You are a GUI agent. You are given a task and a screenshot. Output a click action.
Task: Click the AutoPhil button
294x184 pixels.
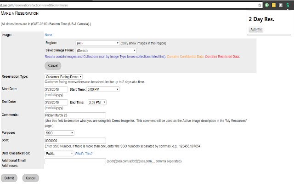(256, 29)
